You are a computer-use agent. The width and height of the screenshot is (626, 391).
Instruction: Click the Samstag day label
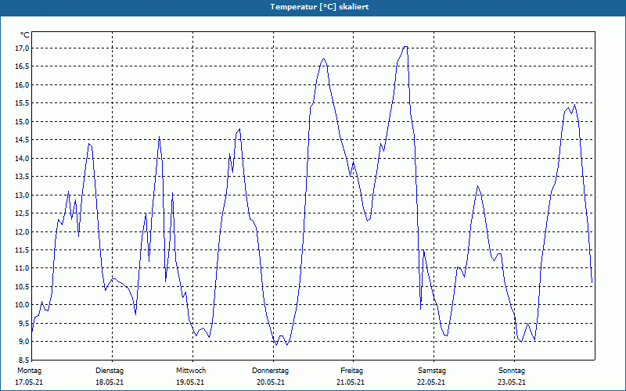pos(432,371)
